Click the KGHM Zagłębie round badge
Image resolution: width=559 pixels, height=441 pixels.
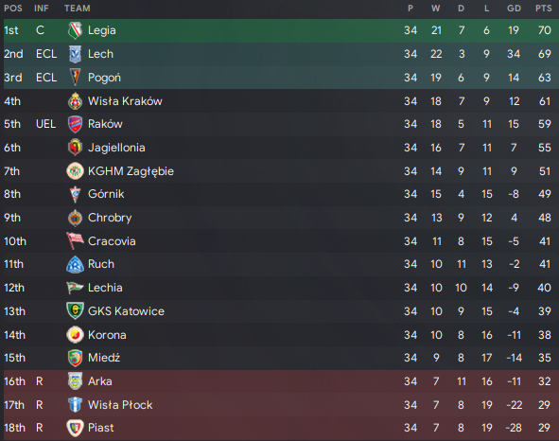75,171
